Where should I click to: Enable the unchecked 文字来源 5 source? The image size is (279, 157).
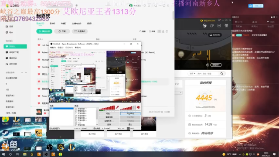coord(76,113)
